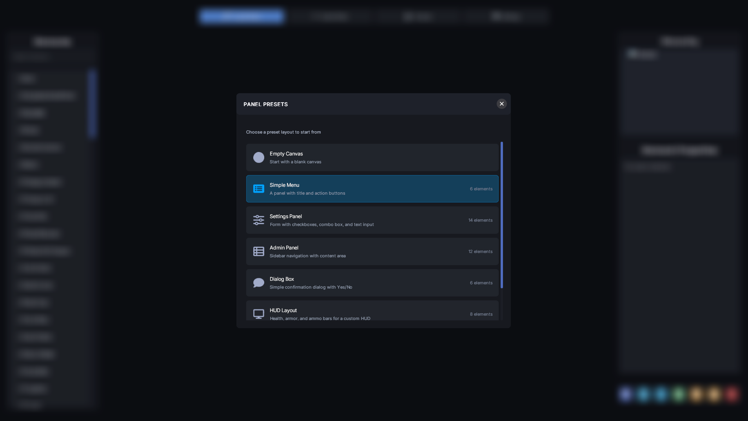Click the blue list icon on Simple Menu
Screen dimensions: 748x421
click(259, 189)
